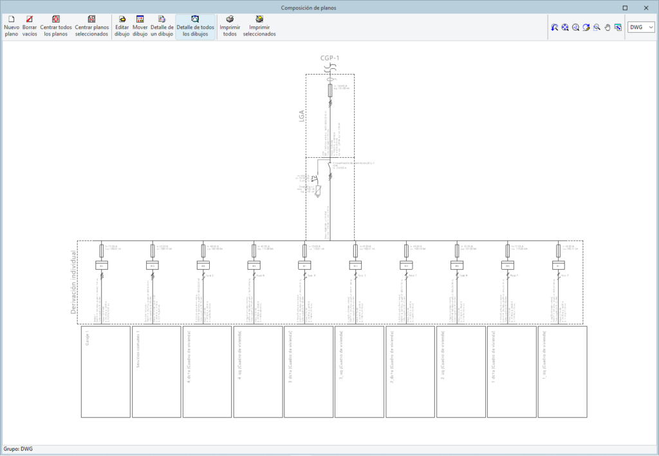The image size is (659, 456).
Task: Click the Grupo: DWG status bar text
Action: (x=18, y=449)
